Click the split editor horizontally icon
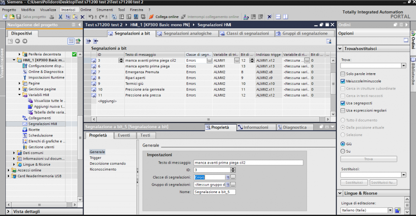Image resolution: width=416 pixels, height=216 pixels. [278, 17]
